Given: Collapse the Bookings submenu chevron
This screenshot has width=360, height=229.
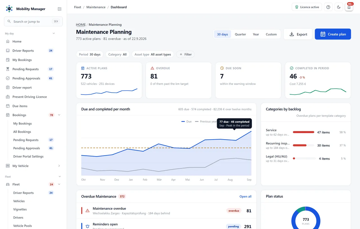Looking at the screenshot, I should [59, 115].
